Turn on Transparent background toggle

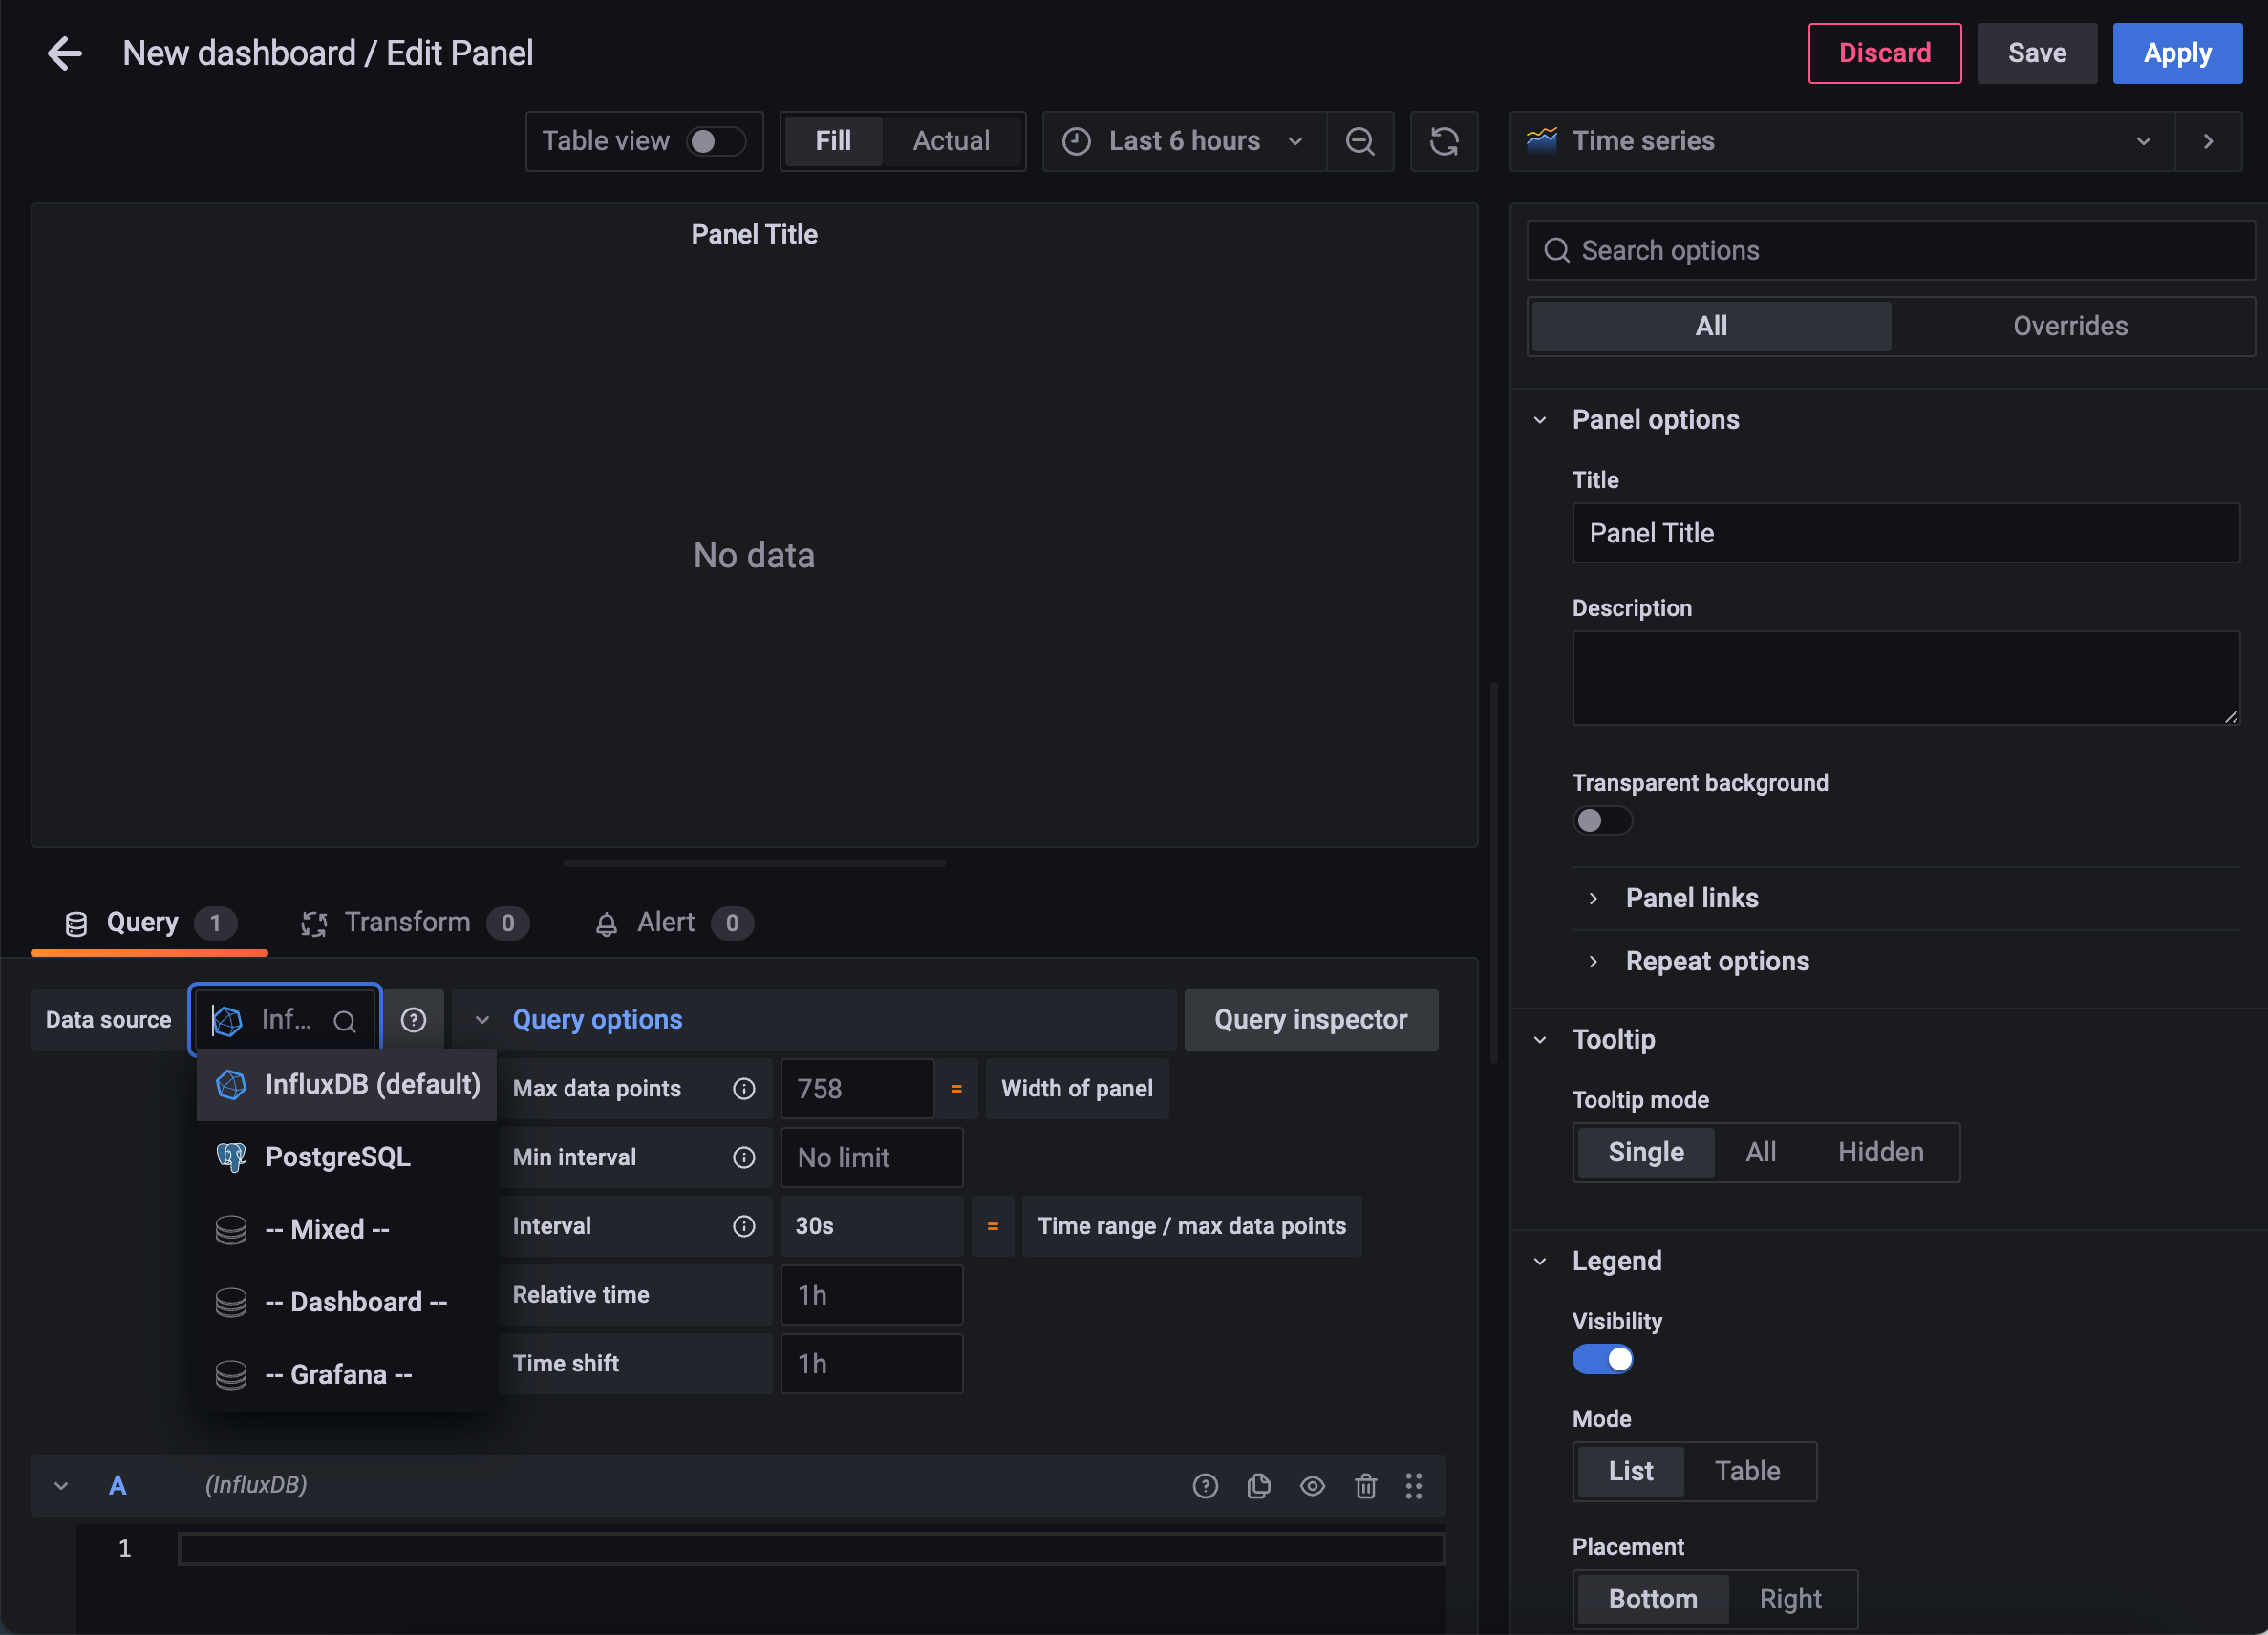[1601, 820]
